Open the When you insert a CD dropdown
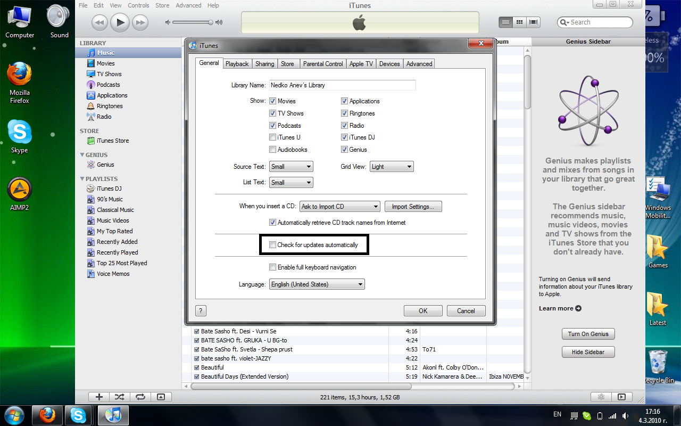681x426 pixels. click(340, 207)
